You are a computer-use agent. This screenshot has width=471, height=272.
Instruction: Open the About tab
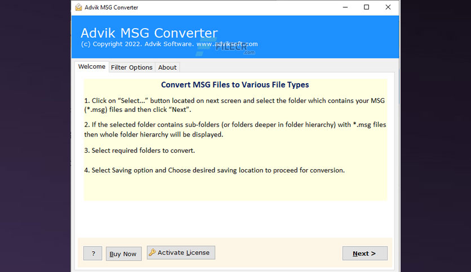coord(167,67)
